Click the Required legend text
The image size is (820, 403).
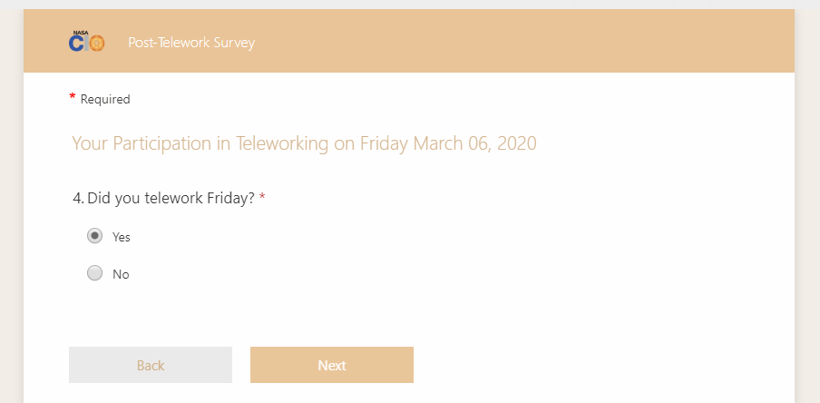pyautogui.click(x=105, y=100)
